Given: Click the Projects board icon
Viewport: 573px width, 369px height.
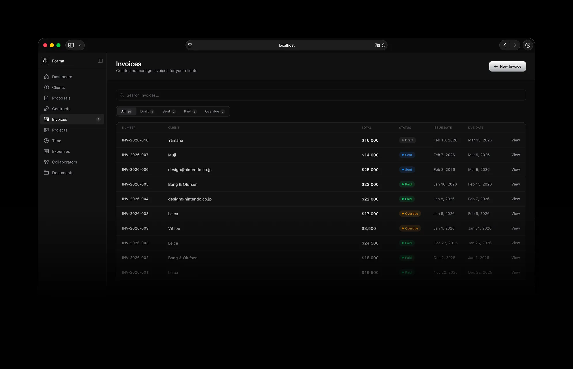Looking at the screenshot, I should tap(46, 130).
